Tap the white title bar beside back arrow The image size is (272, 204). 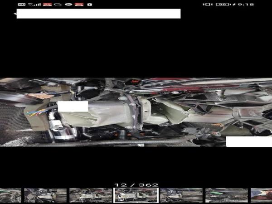(98, 14)
